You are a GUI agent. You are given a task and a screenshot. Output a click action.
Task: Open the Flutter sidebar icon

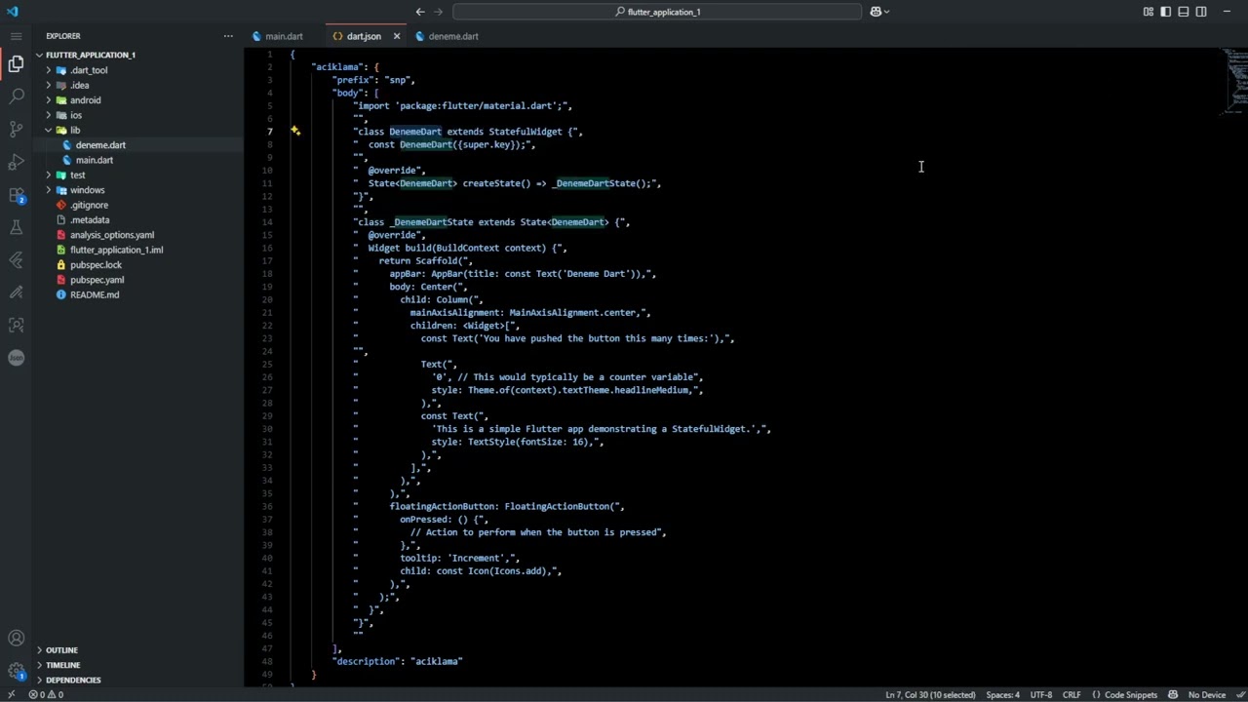(16, 260)
